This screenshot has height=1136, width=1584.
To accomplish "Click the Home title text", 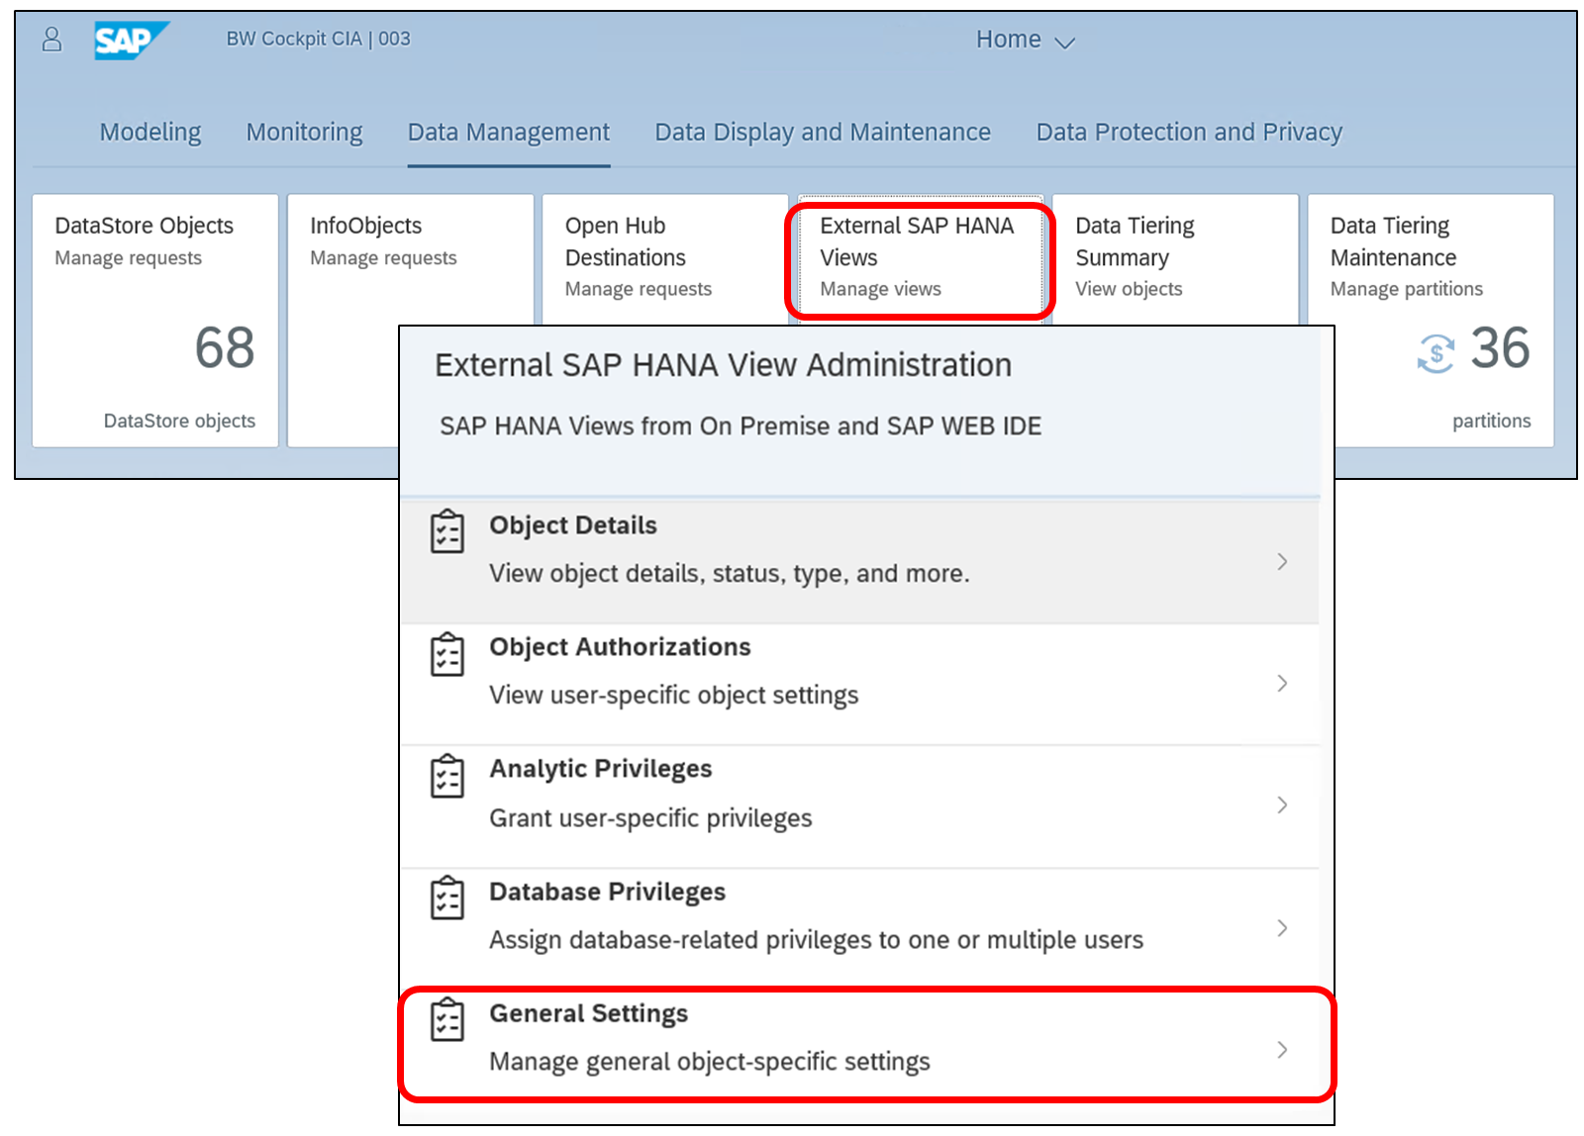I will point(1009,40).
